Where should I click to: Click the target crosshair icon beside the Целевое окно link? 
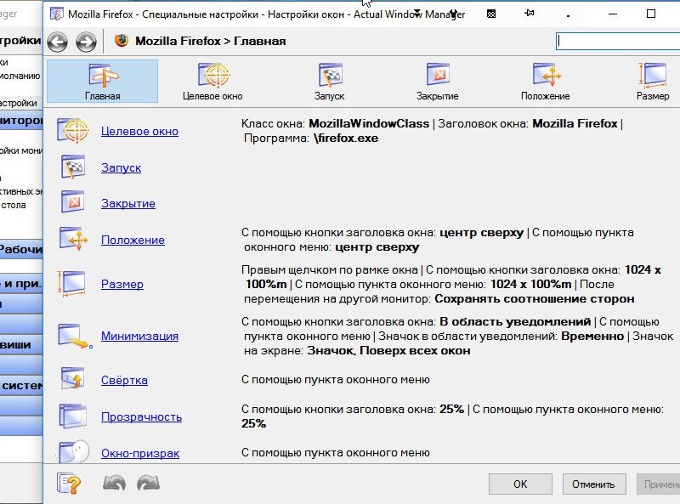[x=73, y=130]
